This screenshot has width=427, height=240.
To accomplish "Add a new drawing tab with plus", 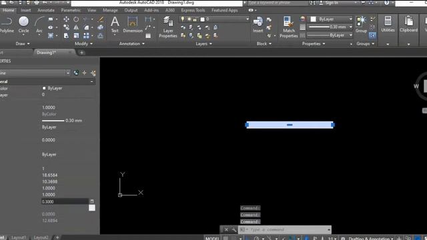I will click(81, 53).
